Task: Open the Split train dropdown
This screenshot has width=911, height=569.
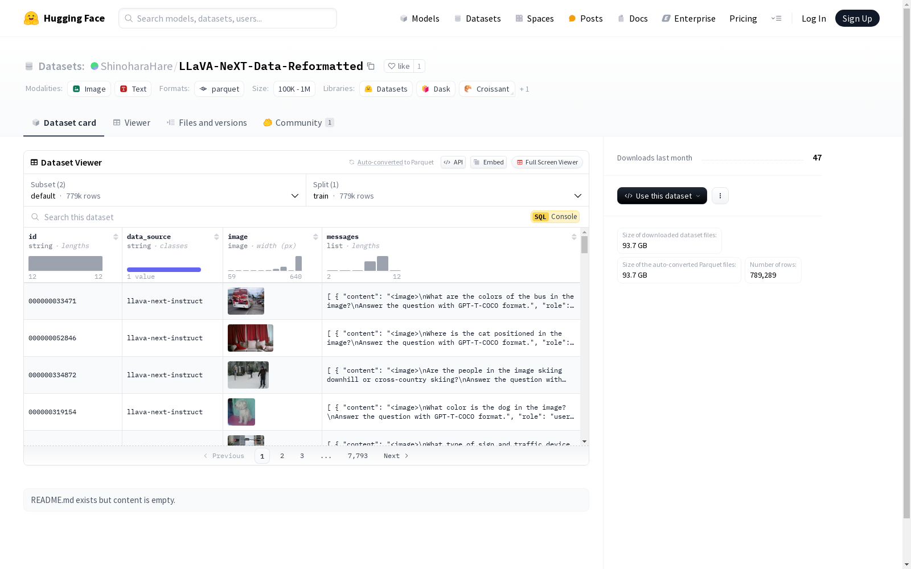Action: click(448, 190)
